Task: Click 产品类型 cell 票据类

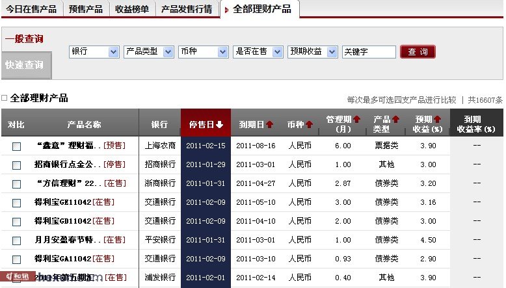Action: (386, 146)
